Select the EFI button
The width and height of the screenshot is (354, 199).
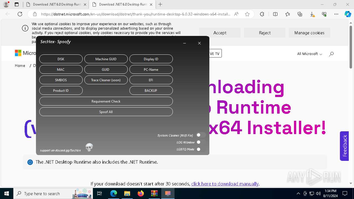pos(151,80)
